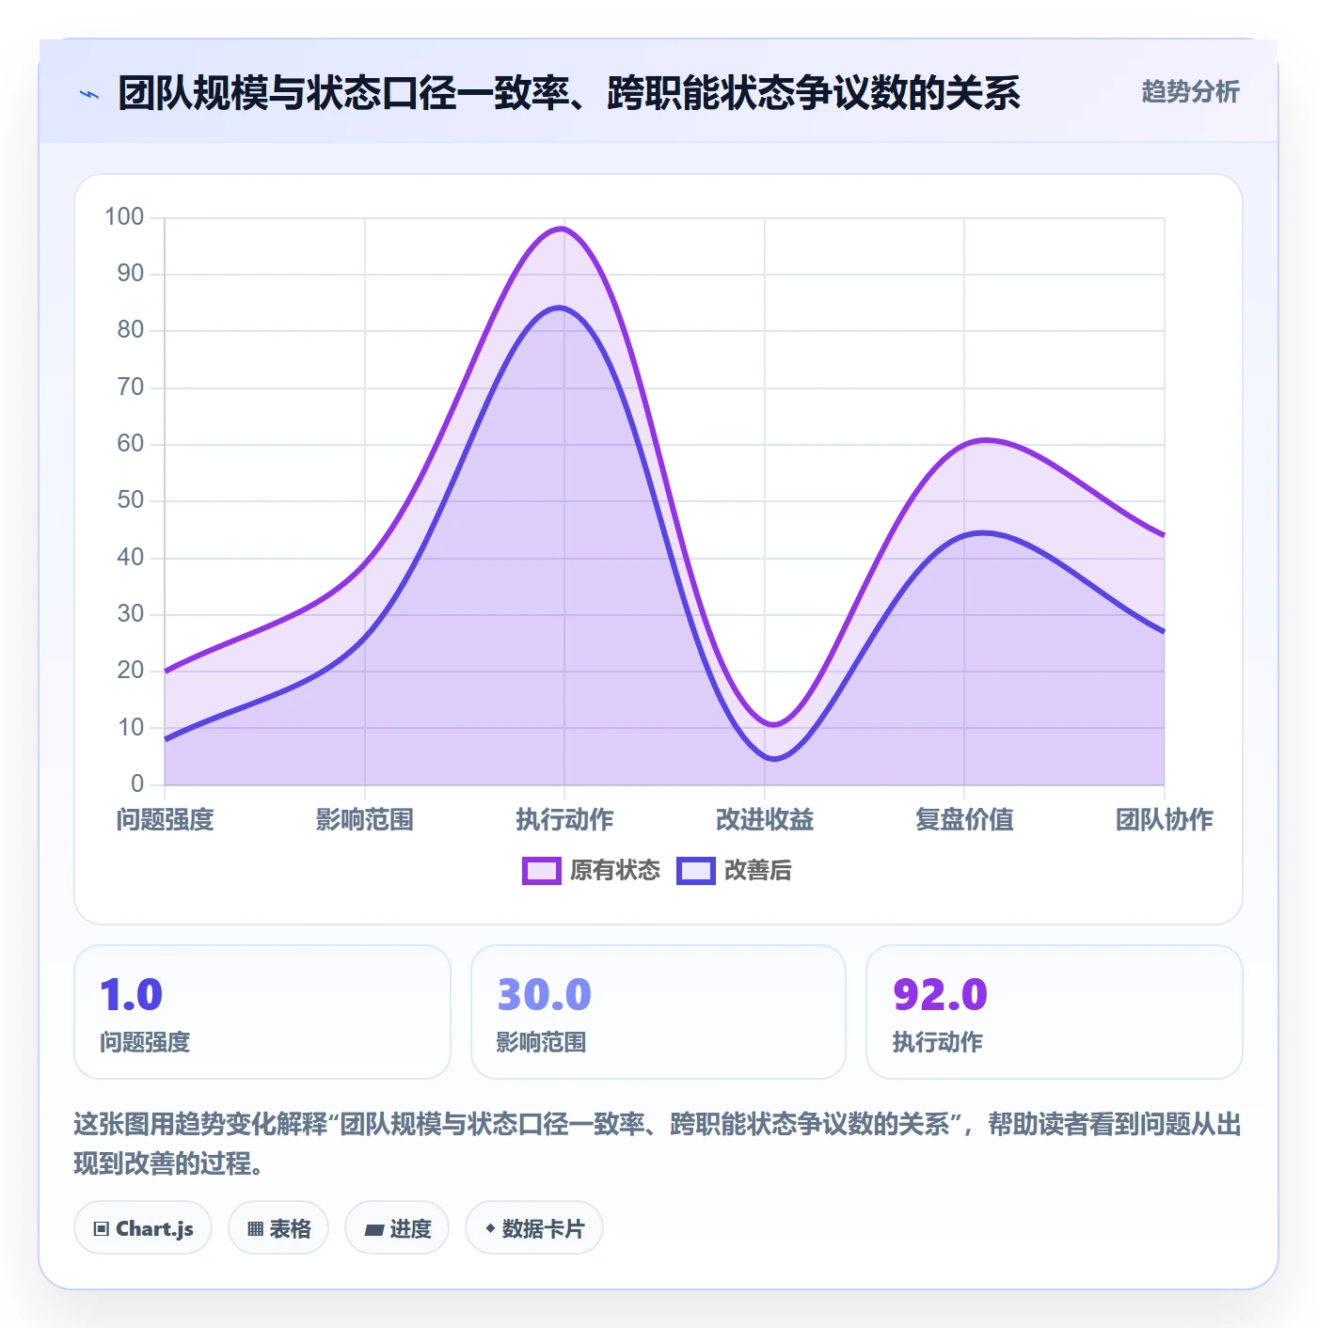Click the 1.0 value in 问题强度 card
Screen dimensions: 1317x1328
click(x=132, y=995)
